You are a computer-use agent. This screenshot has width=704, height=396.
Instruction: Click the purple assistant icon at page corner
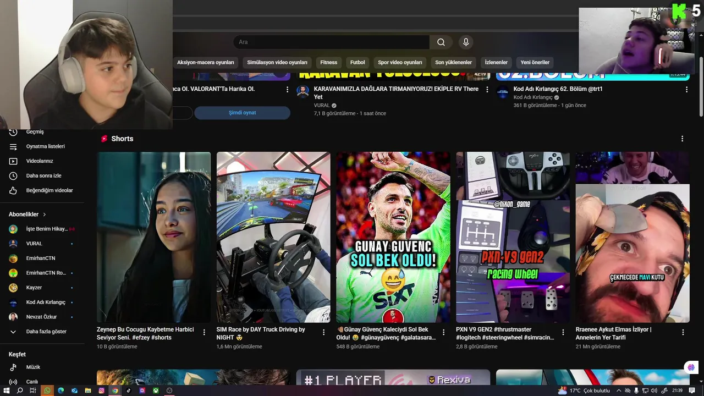pos(691,367)
